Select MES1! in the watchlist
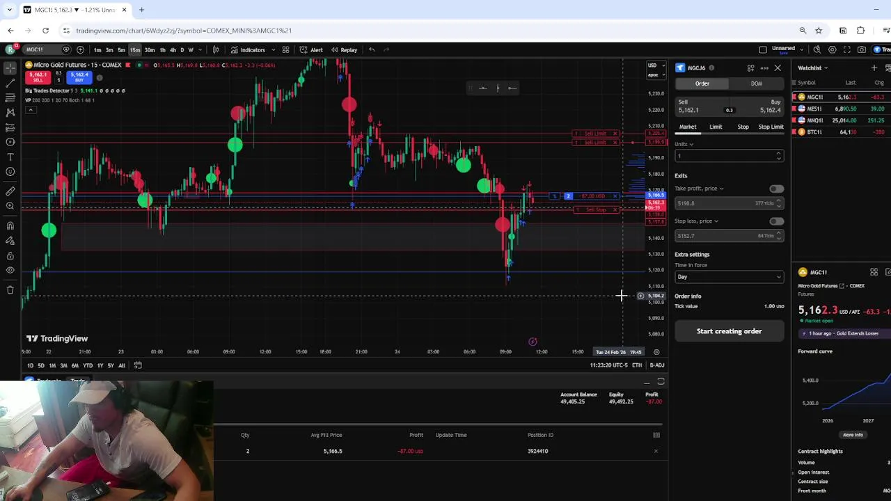Viewport: 891px width, 501px height. [841, 109]
